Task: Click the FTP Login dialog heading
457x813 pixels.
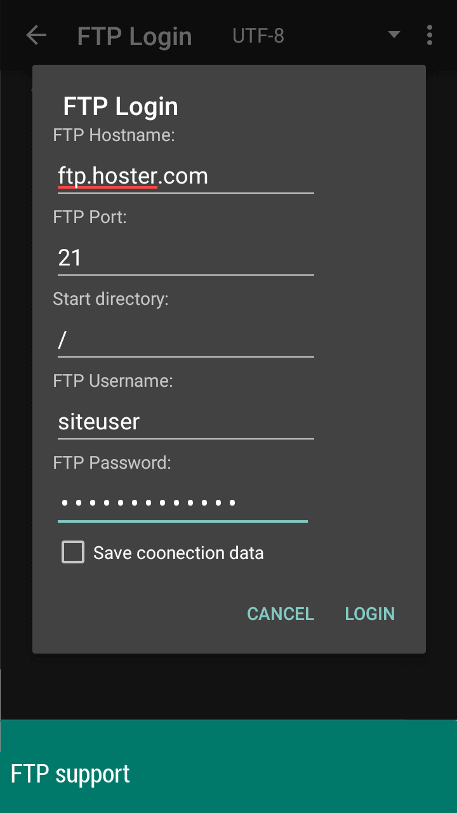Action: click(121, 106)
